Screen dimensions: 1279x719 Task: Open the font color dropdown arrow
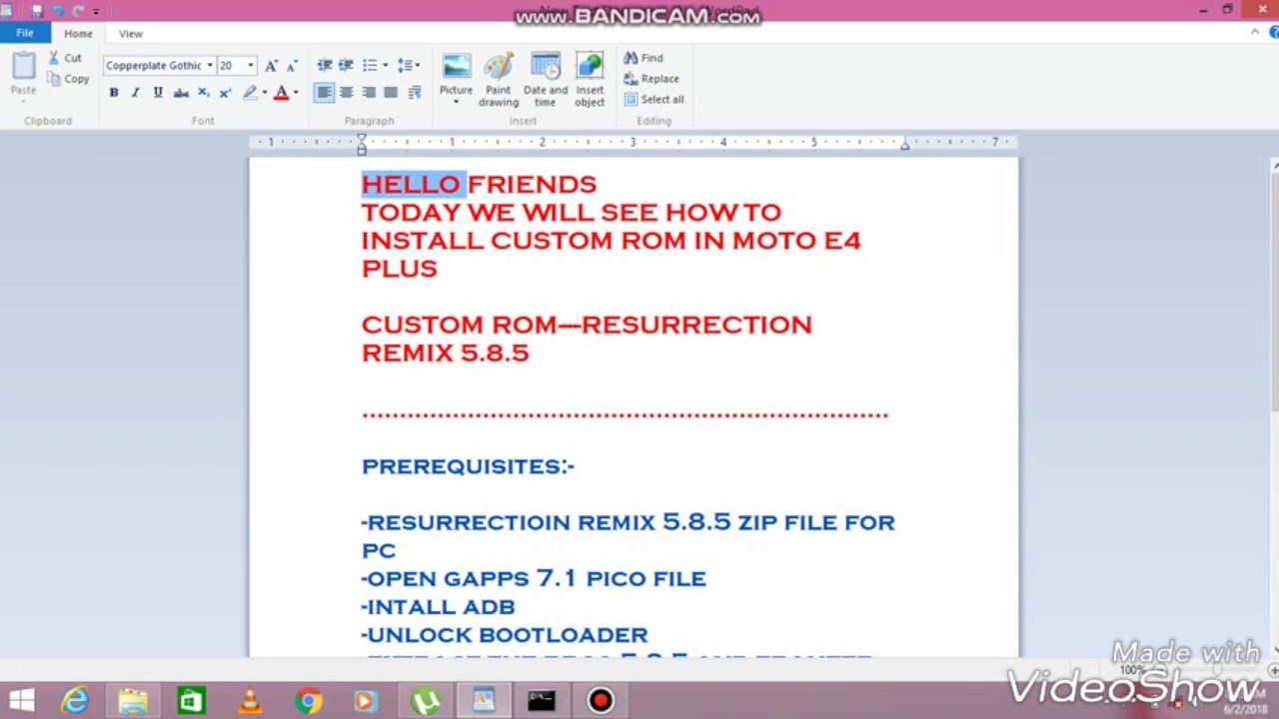pyautogui.click(x=296, y=92)
